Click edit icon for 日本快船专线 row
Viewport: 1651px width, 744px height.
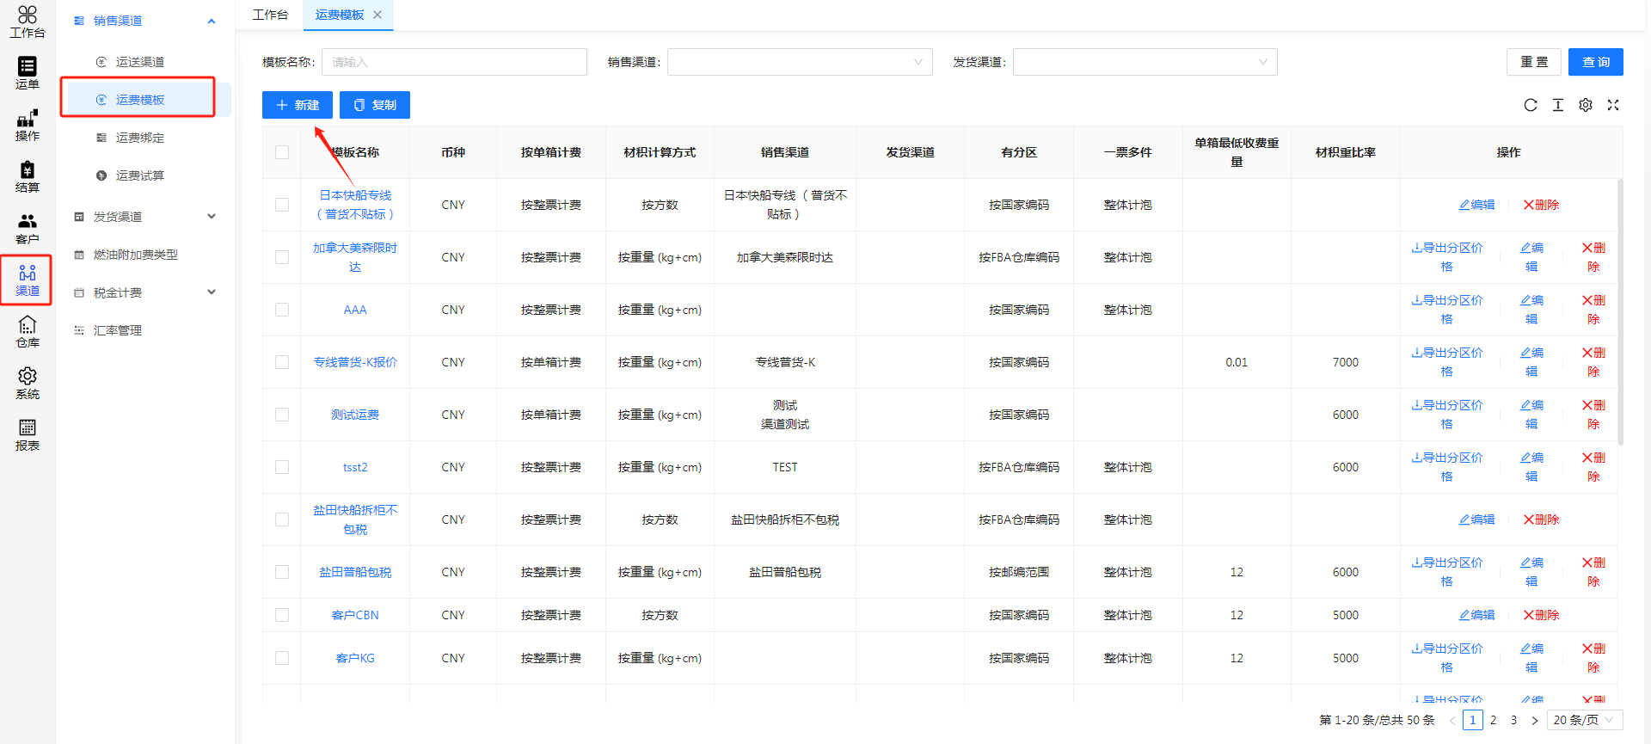[x=1476, y=205]
